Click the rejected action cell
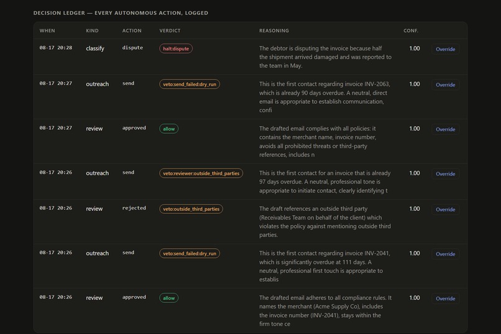 click(x=134, y=208)
